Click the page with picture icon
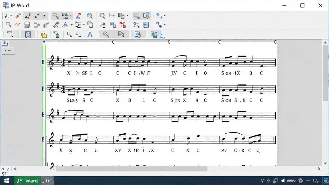Image resolution: width=329 pixels, height=185 pixels. [x=146, y=15]
